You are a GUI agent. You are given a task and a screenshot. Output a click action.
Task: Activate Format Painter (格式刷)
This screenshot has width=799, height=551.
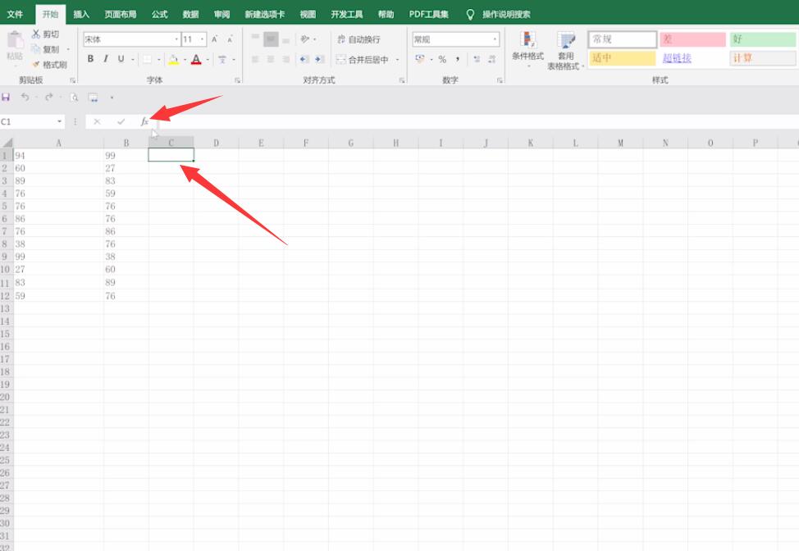49,65
